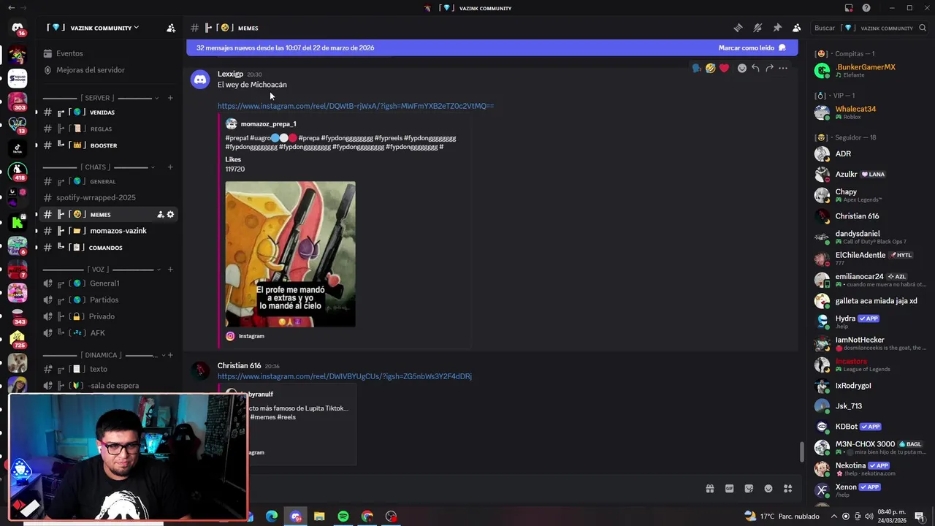Show hidden tray icons chevron
This screenshot has width=935, height=526.
coord(834,517)
